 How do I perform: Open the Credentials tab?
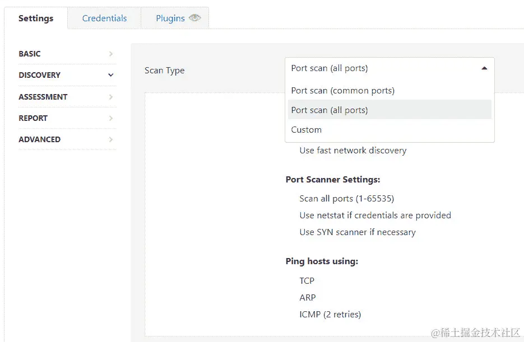104,18
